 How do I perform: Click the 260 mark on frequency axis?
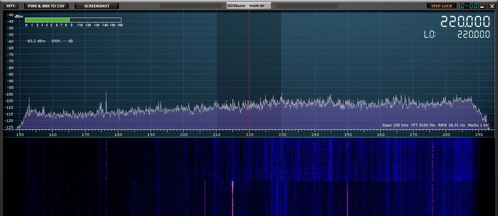pyautogui.click(x=381, y=134)
